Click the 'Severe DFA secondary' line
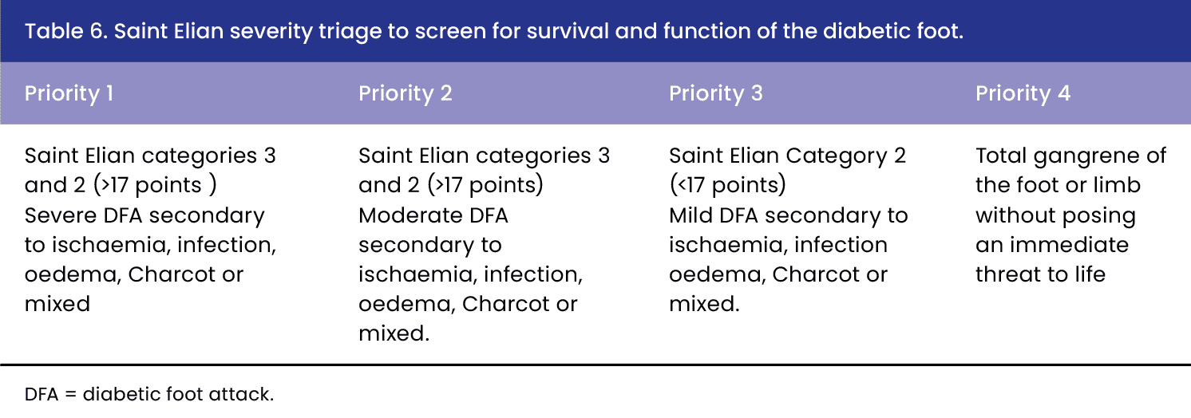 pyautogui.click(x=144, y=215)
